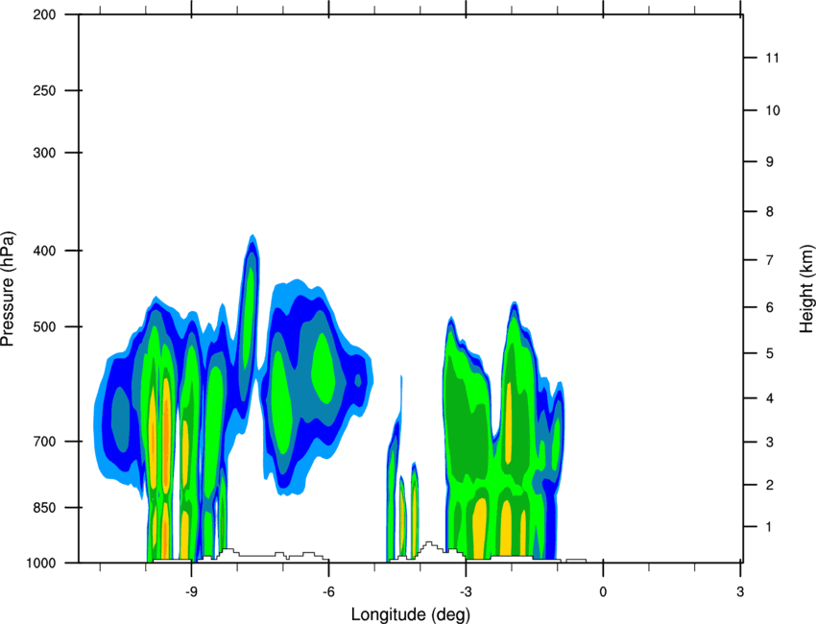Click the 3 longitude tick label
Viewport: 816px width, 624px height.
pos(740,592)
